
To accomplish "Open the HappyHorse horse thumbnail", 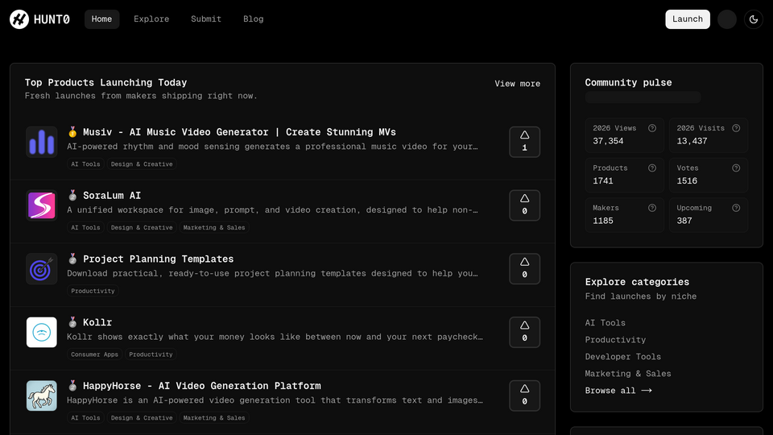I will coord(41,396).
